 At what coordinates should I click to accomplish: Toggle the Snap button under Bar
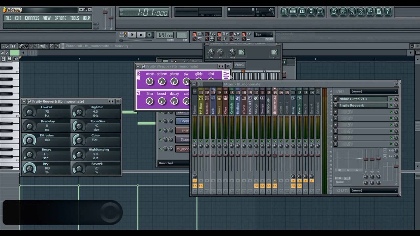click(x=269, y=39)
